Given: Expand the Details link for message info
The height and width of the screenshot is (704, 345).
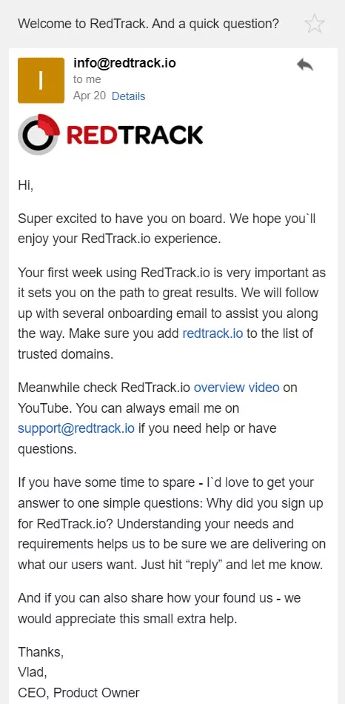Looking at the screenshot, I should tap(128, 96).
